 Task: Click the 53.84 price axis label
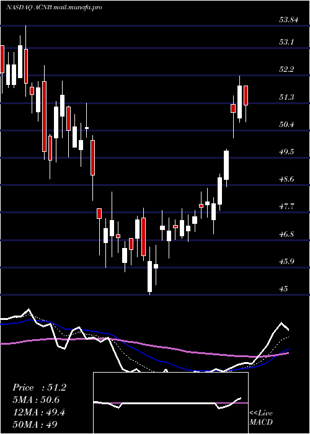[x=289, y=19]
